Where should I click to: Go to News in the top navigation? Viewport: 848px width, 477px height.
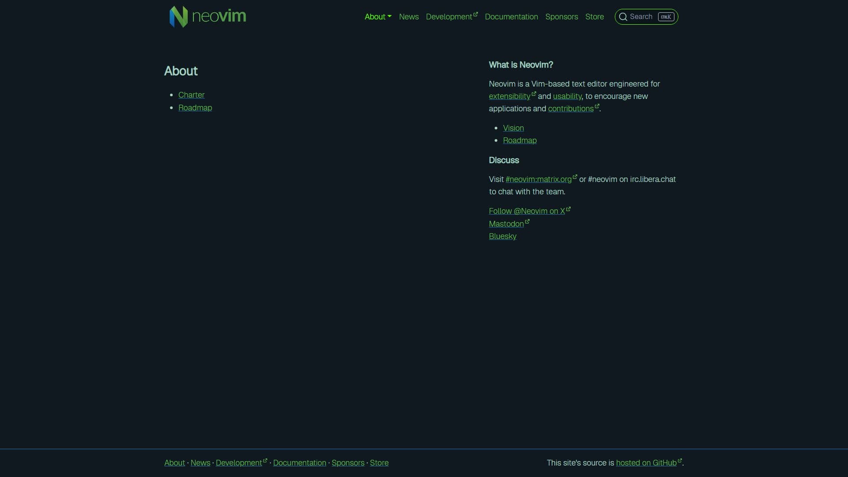pyautogui.click(x=409, y=17)
